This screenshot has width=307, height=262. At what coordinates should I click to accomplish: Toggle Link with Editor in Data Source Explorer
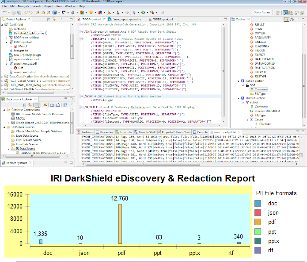click(x=30, y=105)
